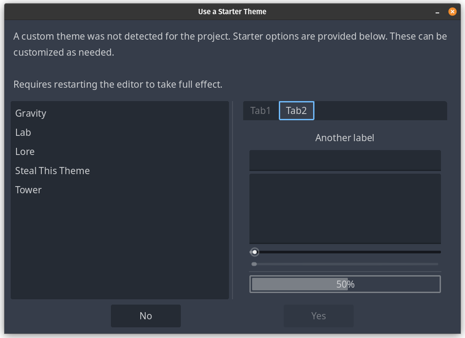465x338 pixels.
Task: Click the vertical divider beside the theme list
Action: click(232, 200)
